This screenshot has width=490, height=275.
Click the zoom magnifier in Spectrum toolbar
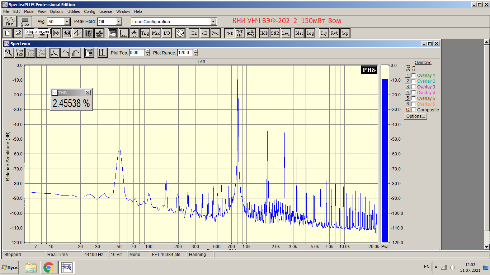click(9, 53)
